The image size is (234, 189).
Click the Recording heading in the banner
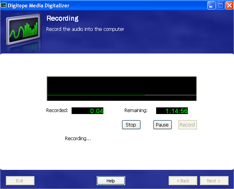coord(62,18)
